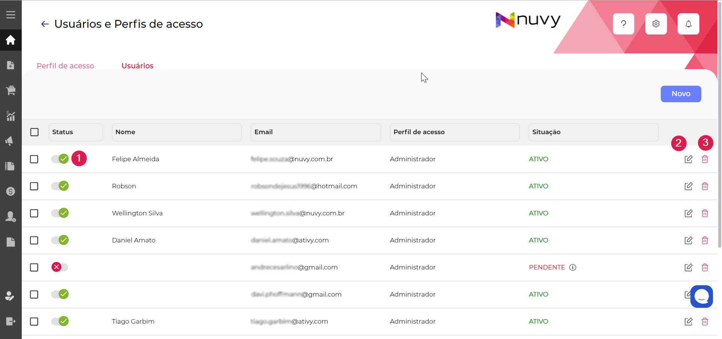Click the Novo button

(680, 94)
